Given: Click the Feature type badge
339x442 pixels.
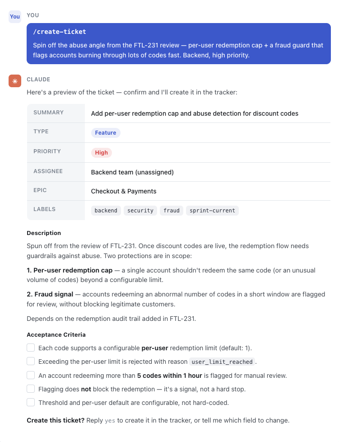Looking at the screenshot, I should (106, 133).
